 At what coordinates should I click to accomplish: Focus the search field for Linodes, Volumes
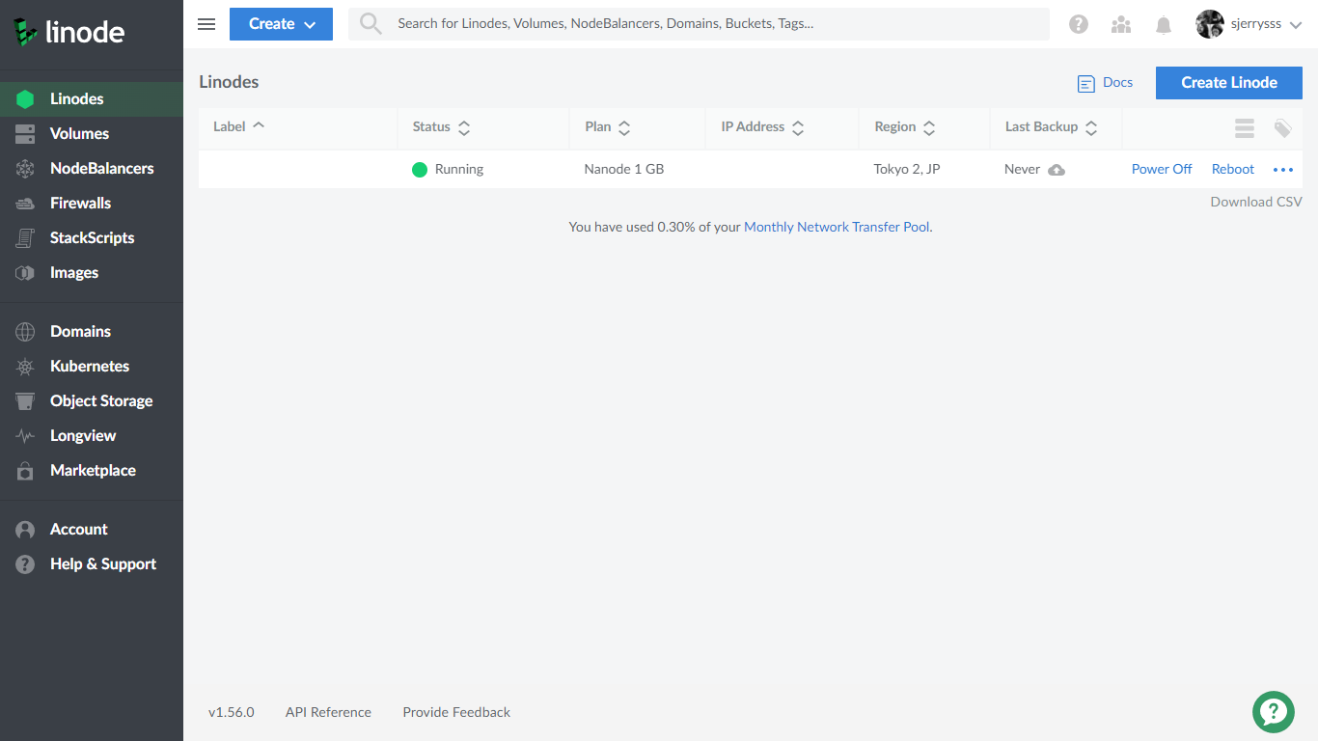[x=699, y=24]
